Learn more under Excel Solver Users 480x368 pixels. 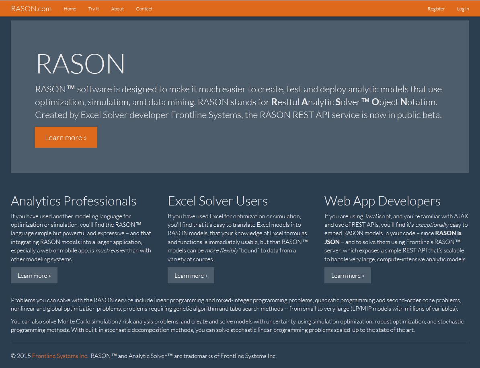click(191, 275)
